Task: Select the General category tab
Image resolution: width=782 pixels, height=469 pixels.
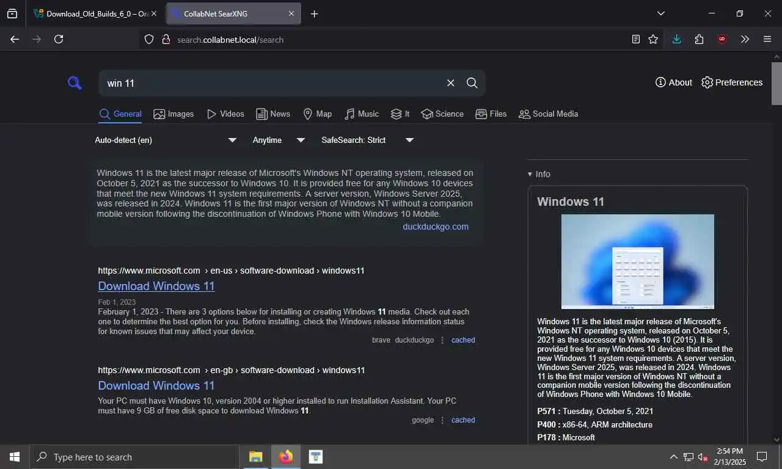Action: tap(120, 114)
